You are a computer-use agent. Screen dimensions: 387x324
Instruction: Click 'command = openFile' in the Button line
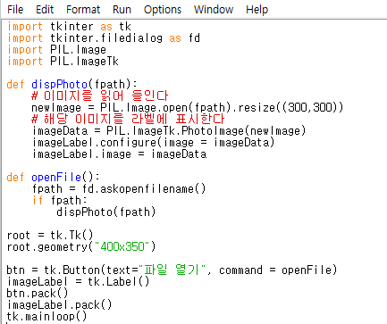click(x=275, y=270)
